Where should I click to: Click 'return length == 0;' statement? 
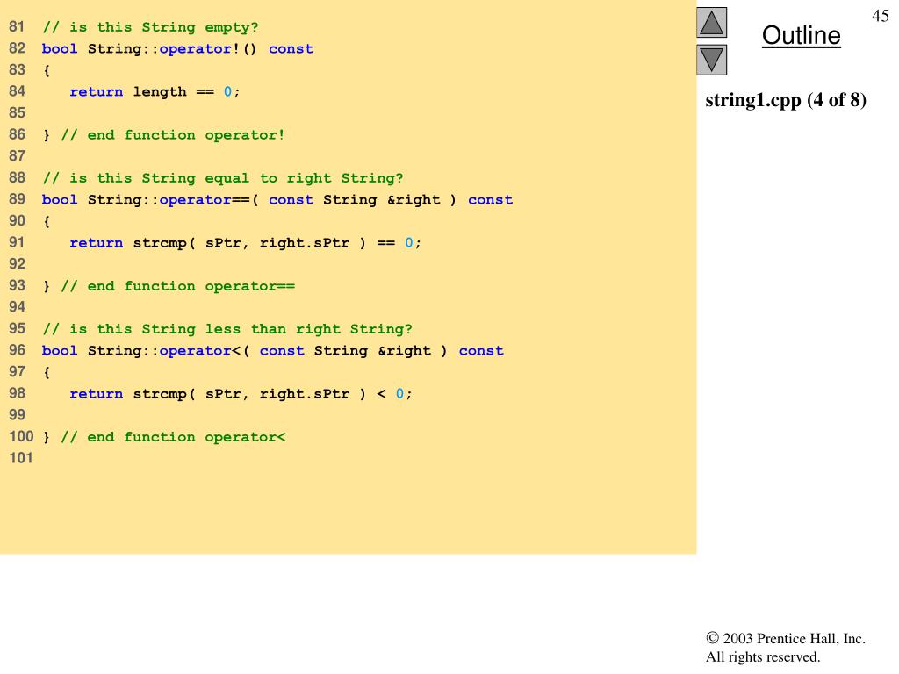point(155,91)
